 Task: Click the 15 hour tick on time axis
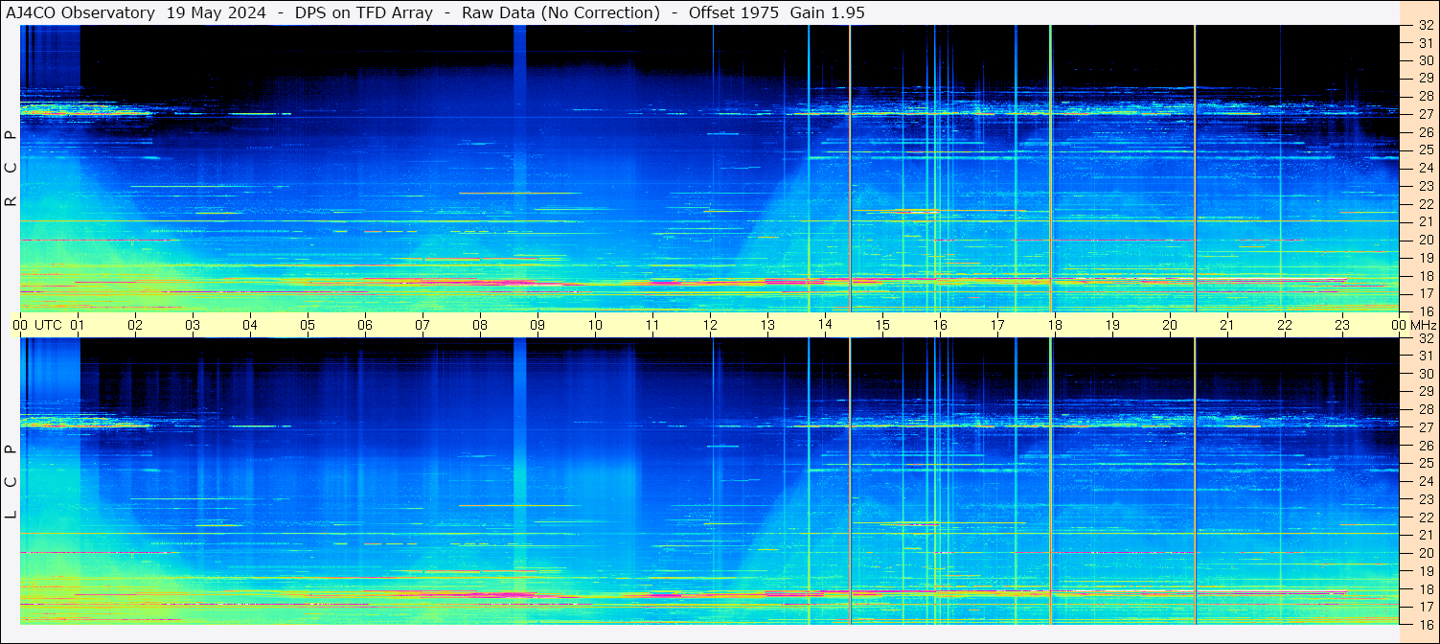882,325
